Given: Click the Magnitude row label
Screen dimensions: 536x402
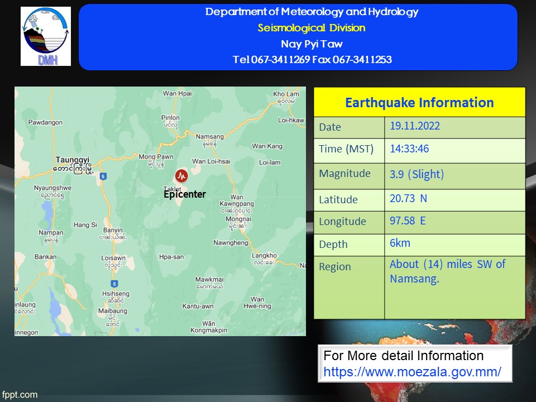Looking at the screenshot, I should tap(344, 174).
